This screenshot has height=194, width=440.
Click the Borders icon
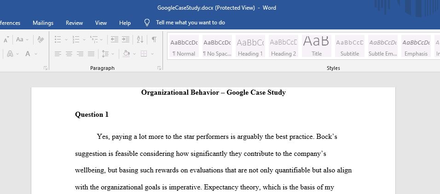(144, 53)
